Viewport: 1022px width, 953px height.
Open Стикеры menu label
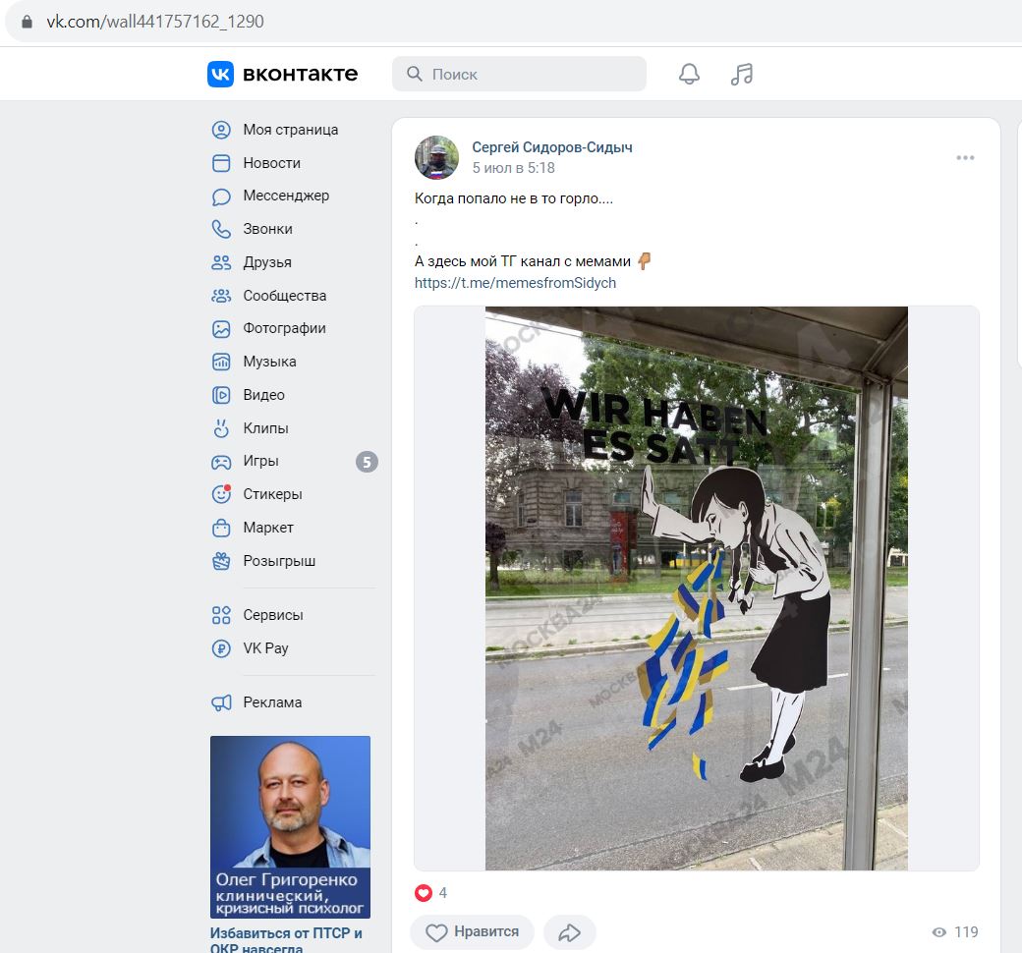pos(272,494)
